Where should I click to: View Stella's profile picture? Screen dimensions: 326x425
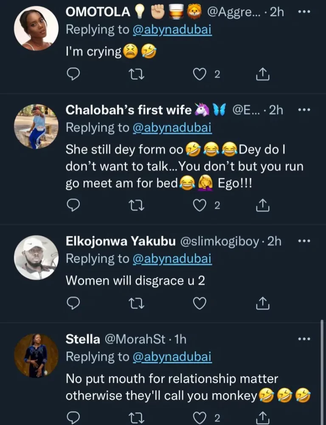click(36, 355)
